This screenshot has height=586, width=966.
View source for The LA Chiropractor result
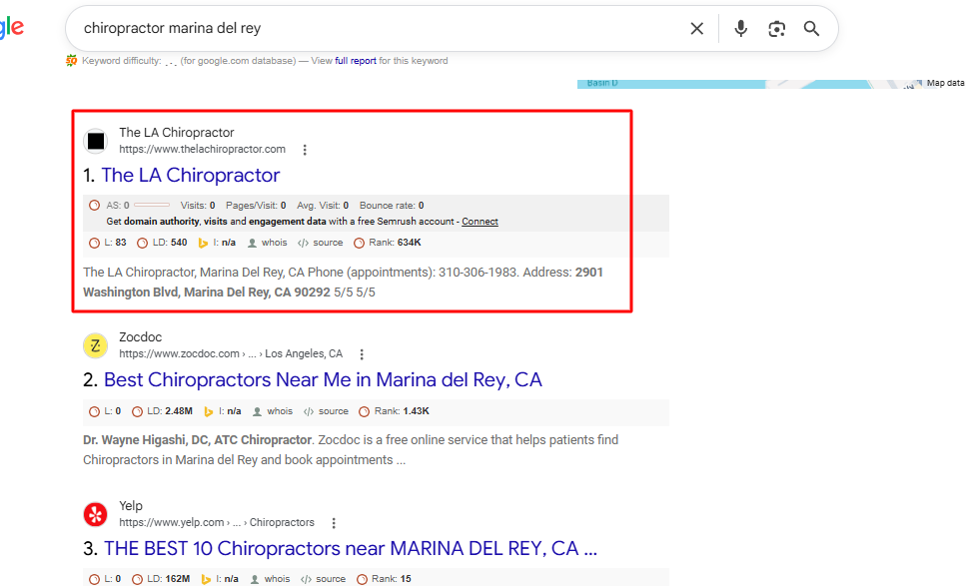[x=321, y=243]
